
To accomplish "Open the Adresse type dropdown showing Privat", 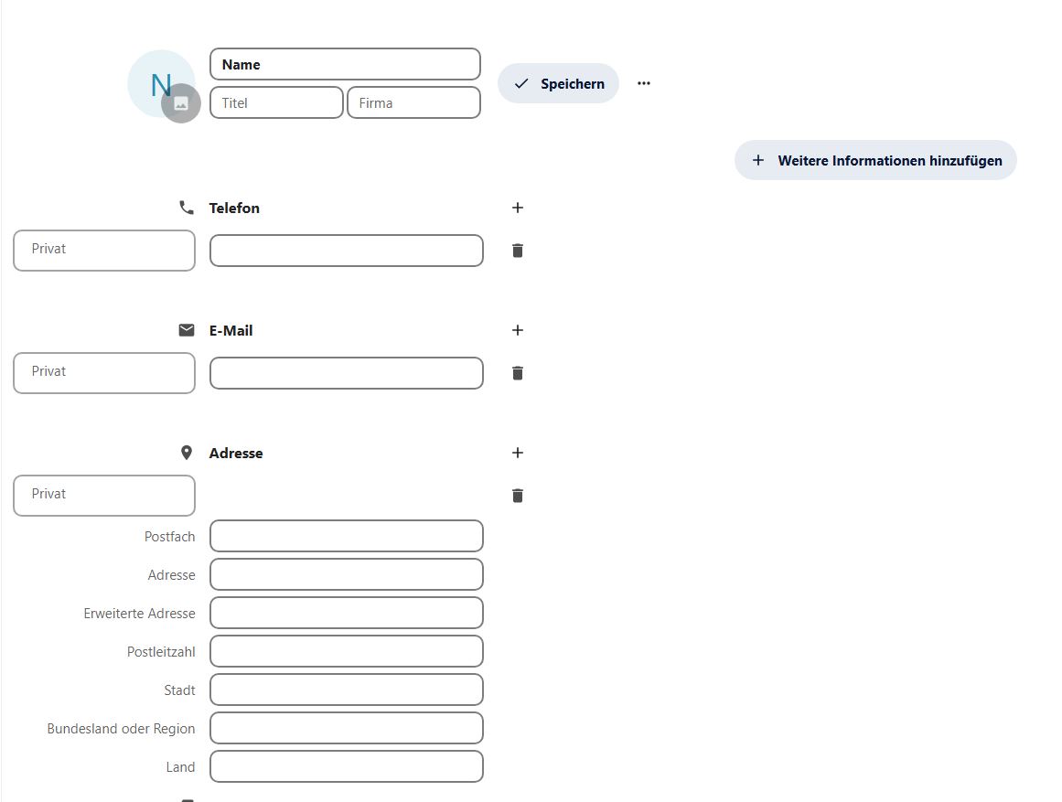I will pos(104,496).
